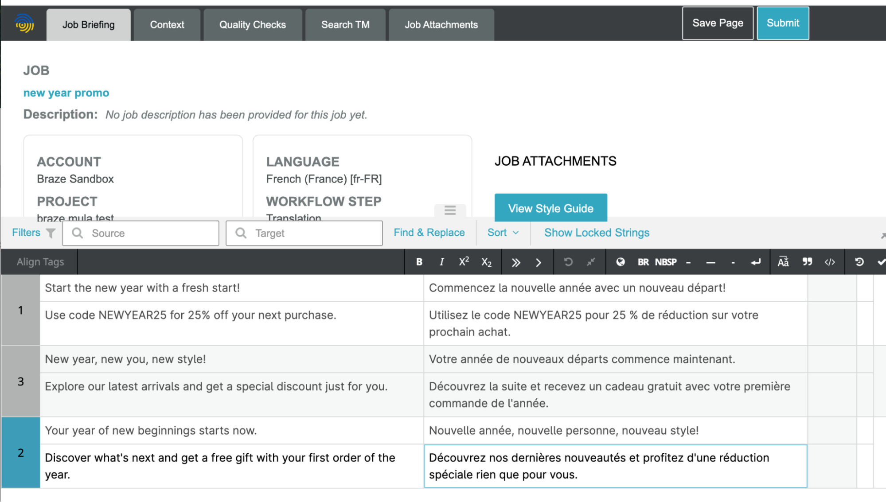Open translation history with the clock-arrow icon
The image size is (886, 502).
(x=859, y=262)
